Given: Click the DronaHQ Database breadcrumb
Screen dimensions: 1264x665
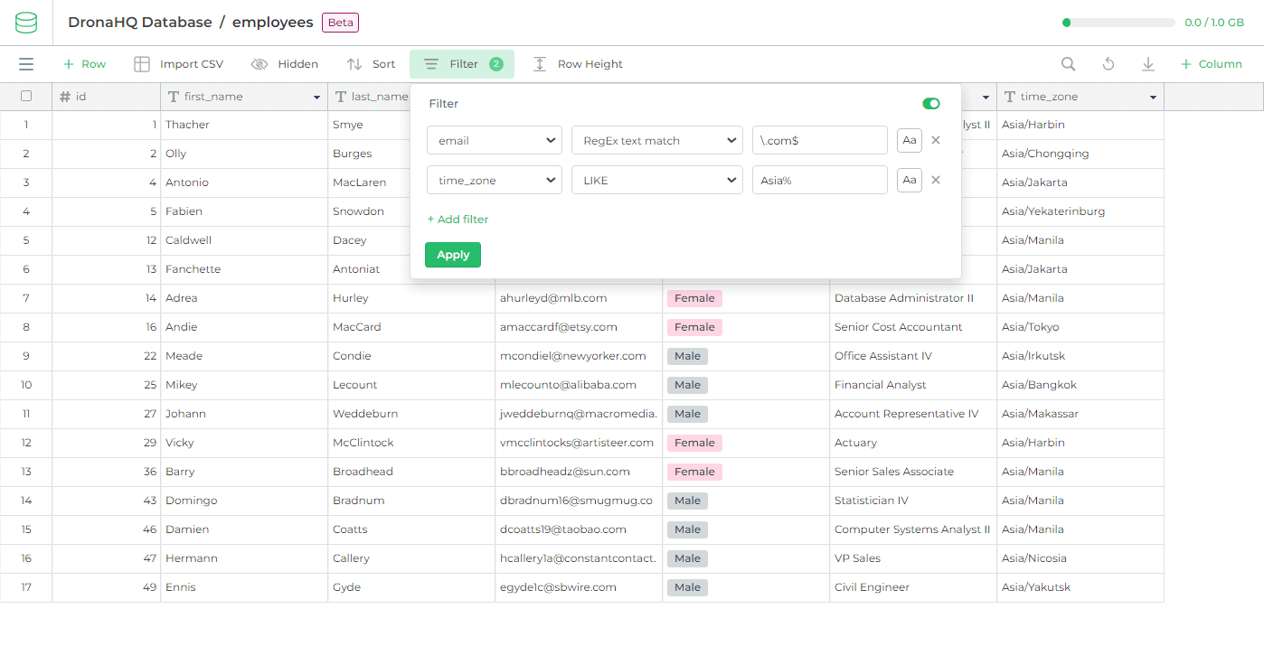Looking at the screenshot, I should (140, 23).
